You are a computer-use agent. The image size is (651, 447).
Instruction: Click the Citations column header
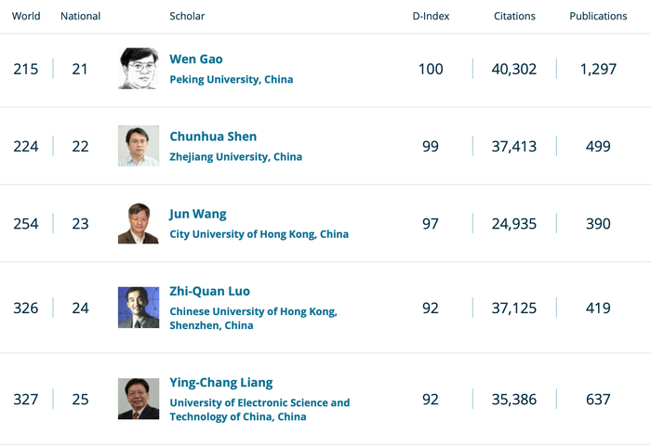click(514, 16)
